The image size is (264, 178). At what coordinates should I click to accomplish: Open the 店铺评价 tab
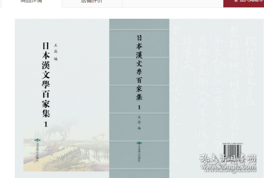[x=92, y=2]
